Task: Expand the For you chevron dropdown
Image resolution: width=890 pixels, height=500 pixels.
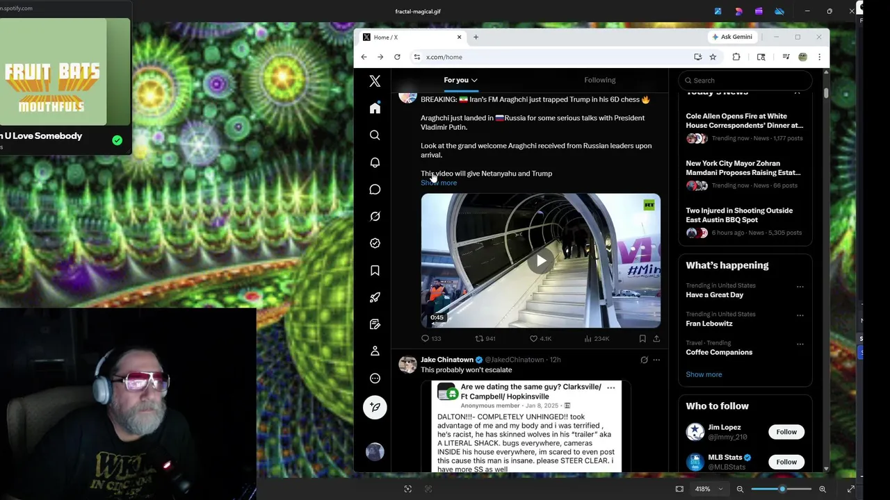Action: pyautogui.click(x=474, y=81)
